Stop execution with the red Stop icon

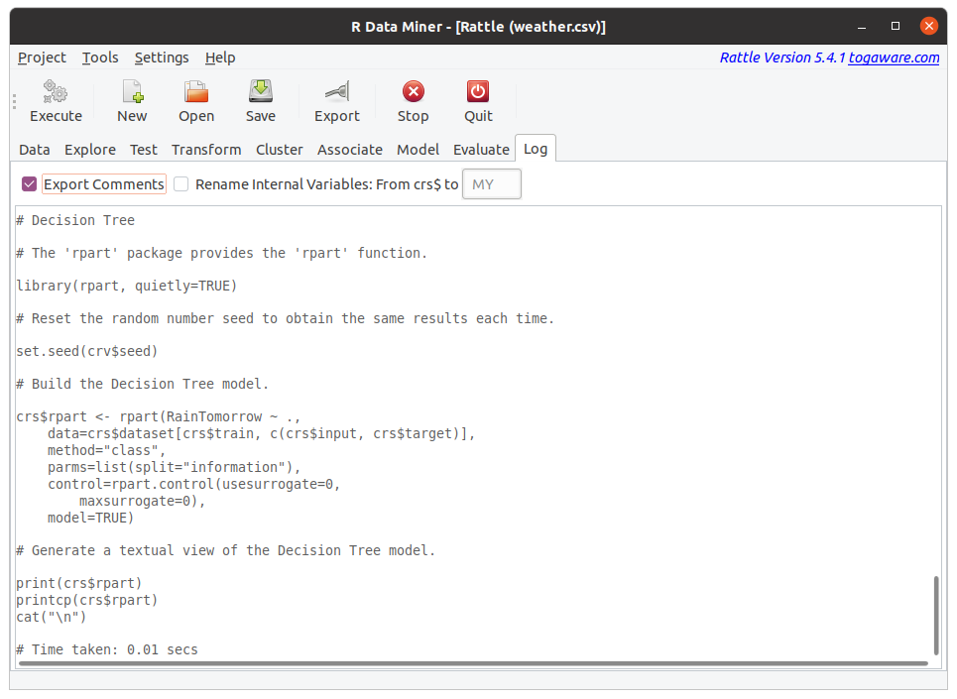tap(414, 91)
